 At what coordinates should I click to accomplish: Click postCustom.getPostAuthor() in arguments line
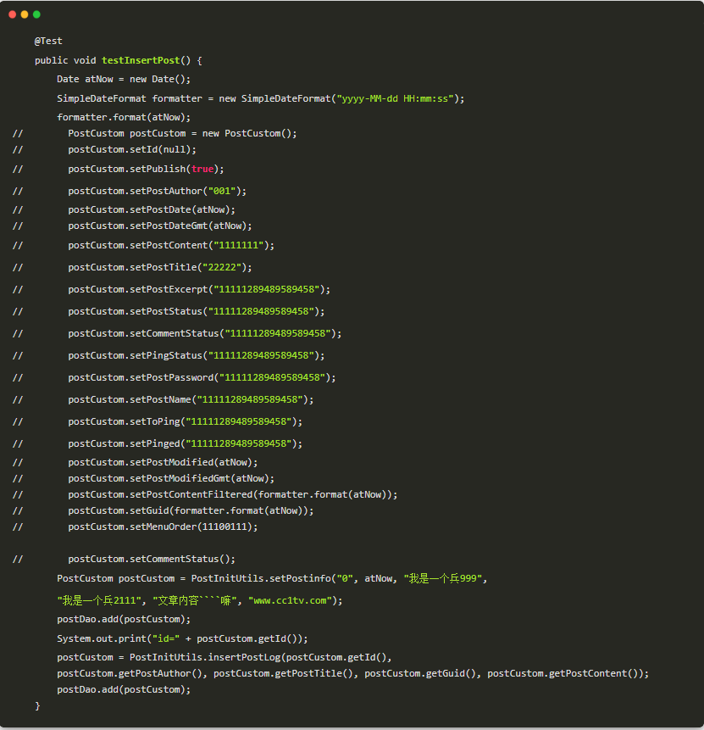130,674
